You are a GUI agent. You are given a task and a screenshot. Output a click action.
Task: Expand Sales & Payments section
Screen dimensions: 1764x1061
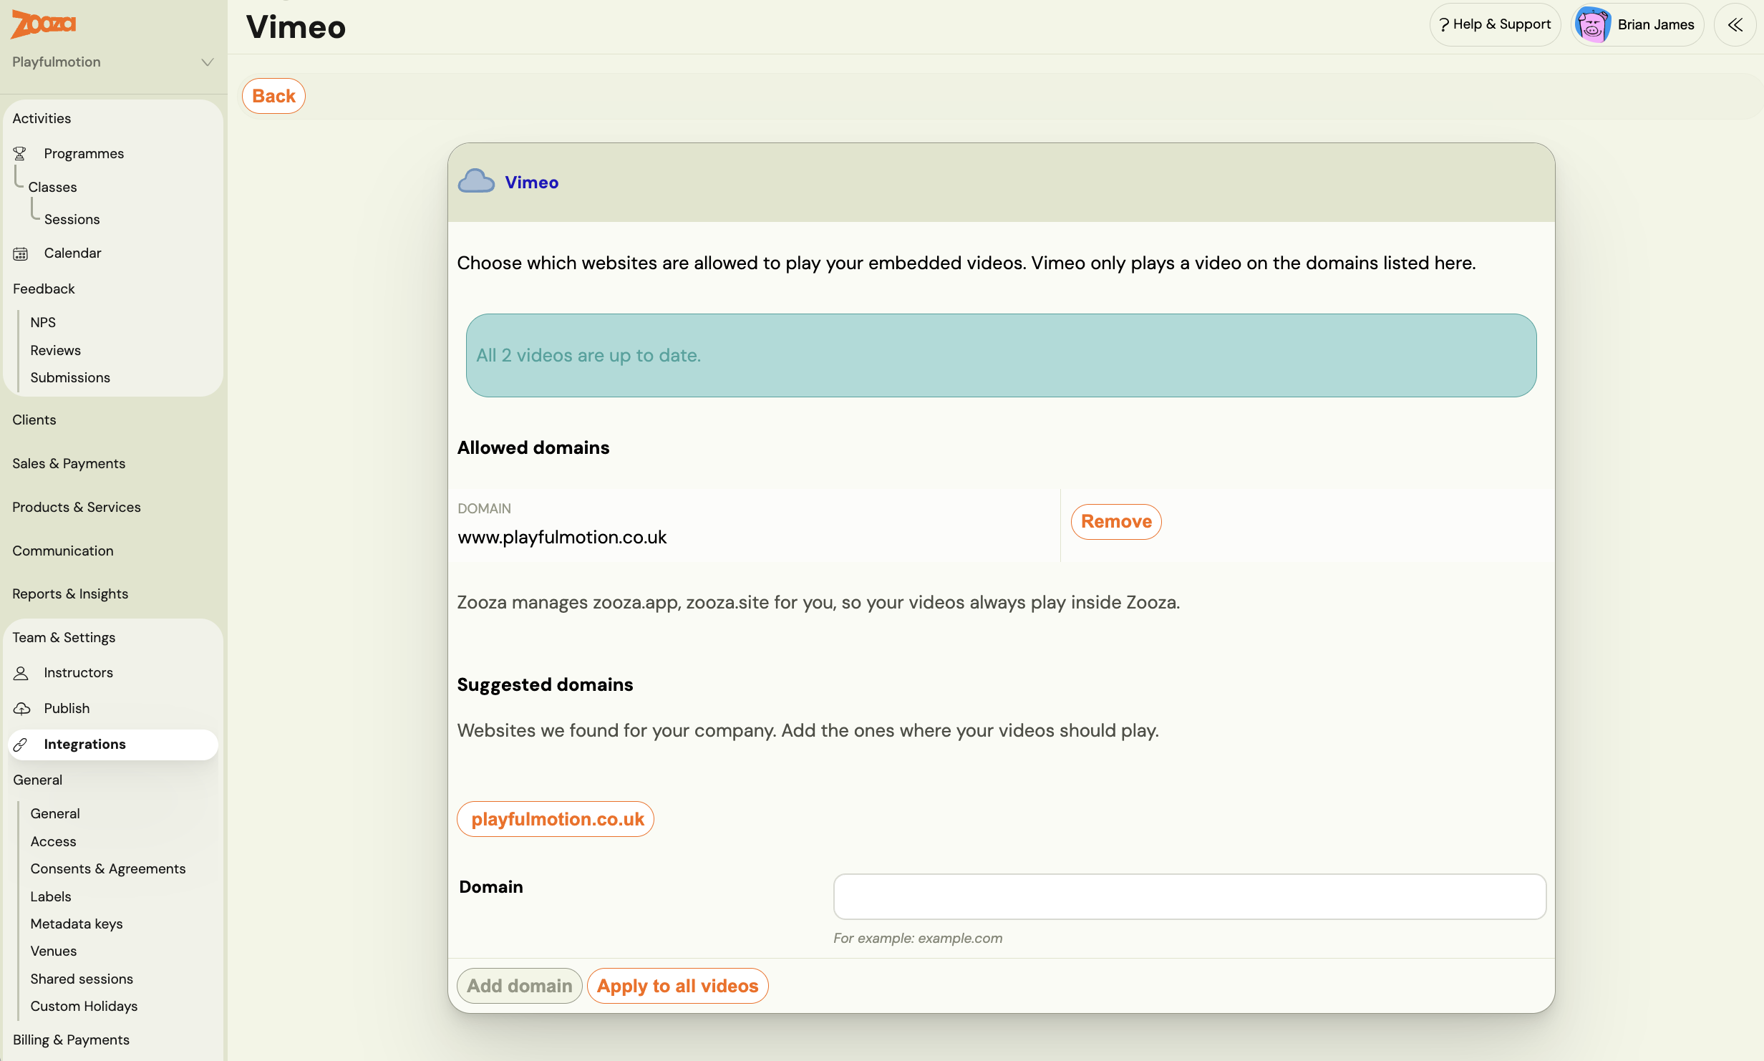click(69, 463)
